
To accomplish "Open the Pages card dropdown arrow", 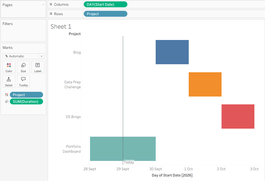I will point(43,5).
